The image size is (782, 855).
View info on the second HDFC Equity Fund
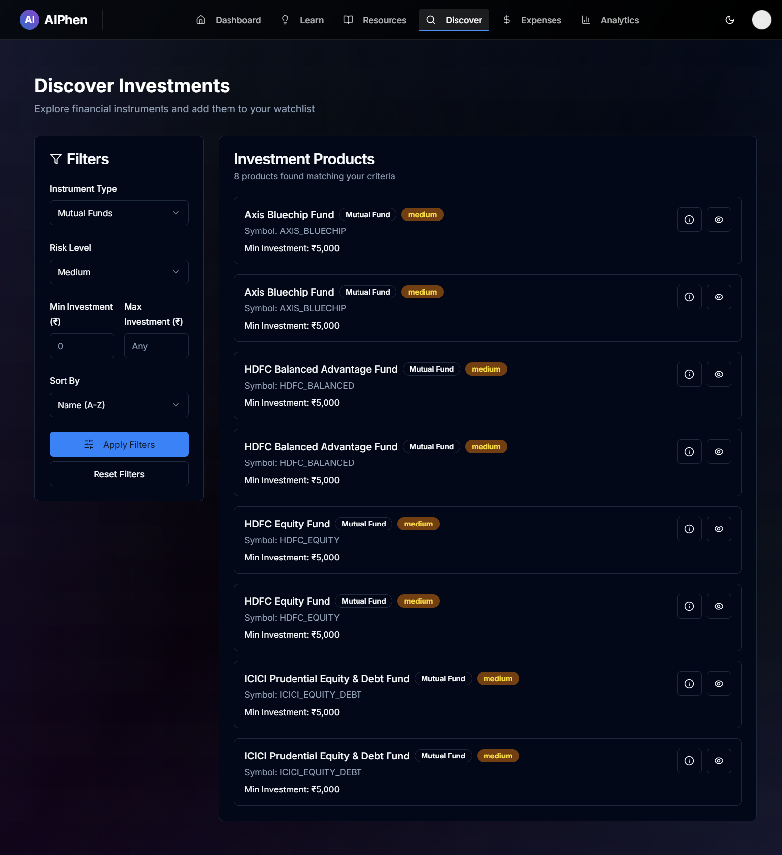pyautogui.click(x=689, y=606)
